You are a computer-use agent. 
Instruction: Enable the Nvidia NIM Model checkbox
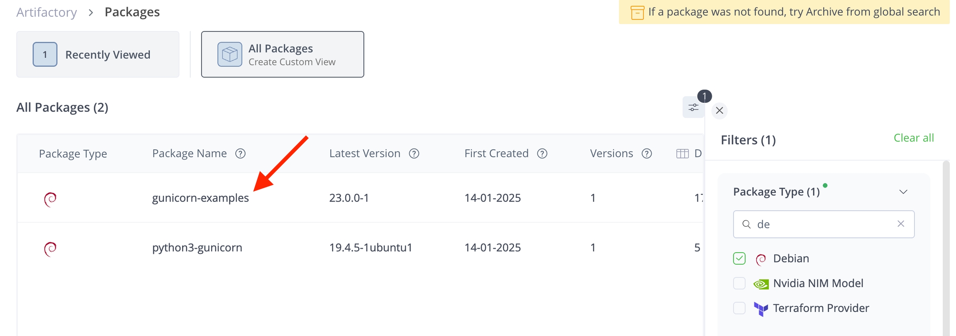(739, 283)
